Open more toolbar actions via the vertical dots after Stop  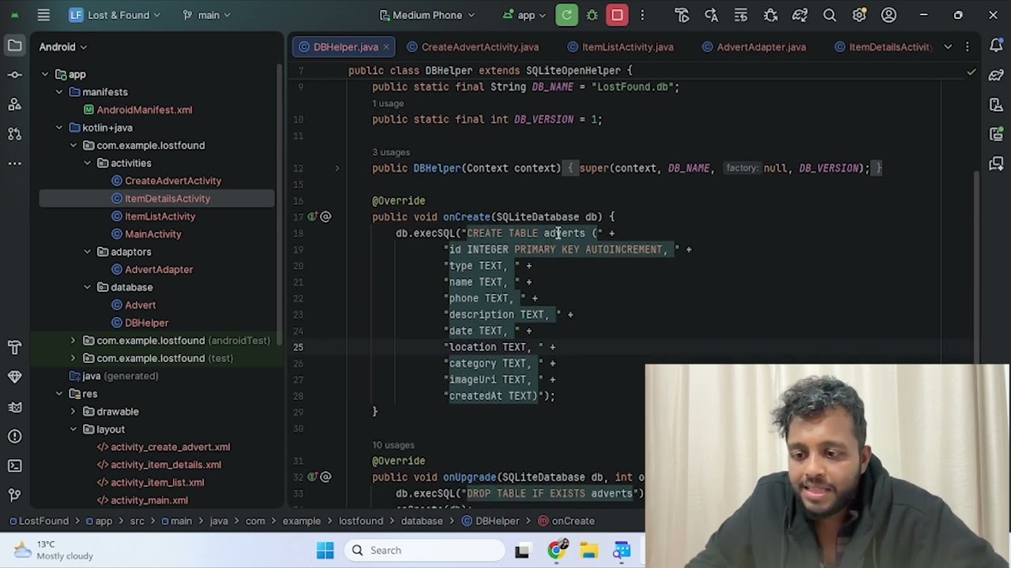(642, 15)
